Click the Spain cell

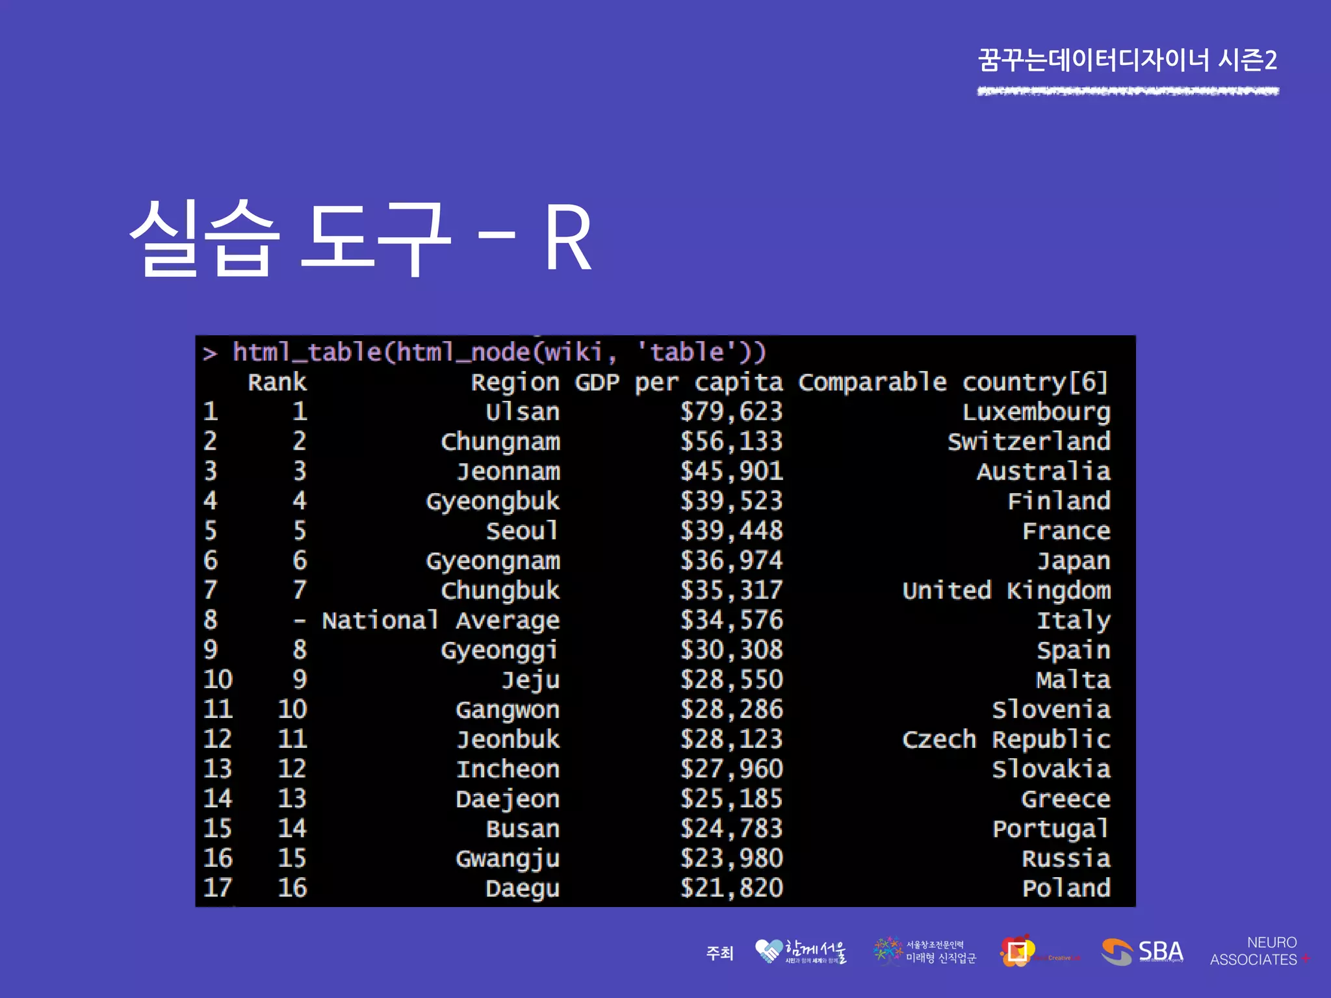coord(1074,651)
